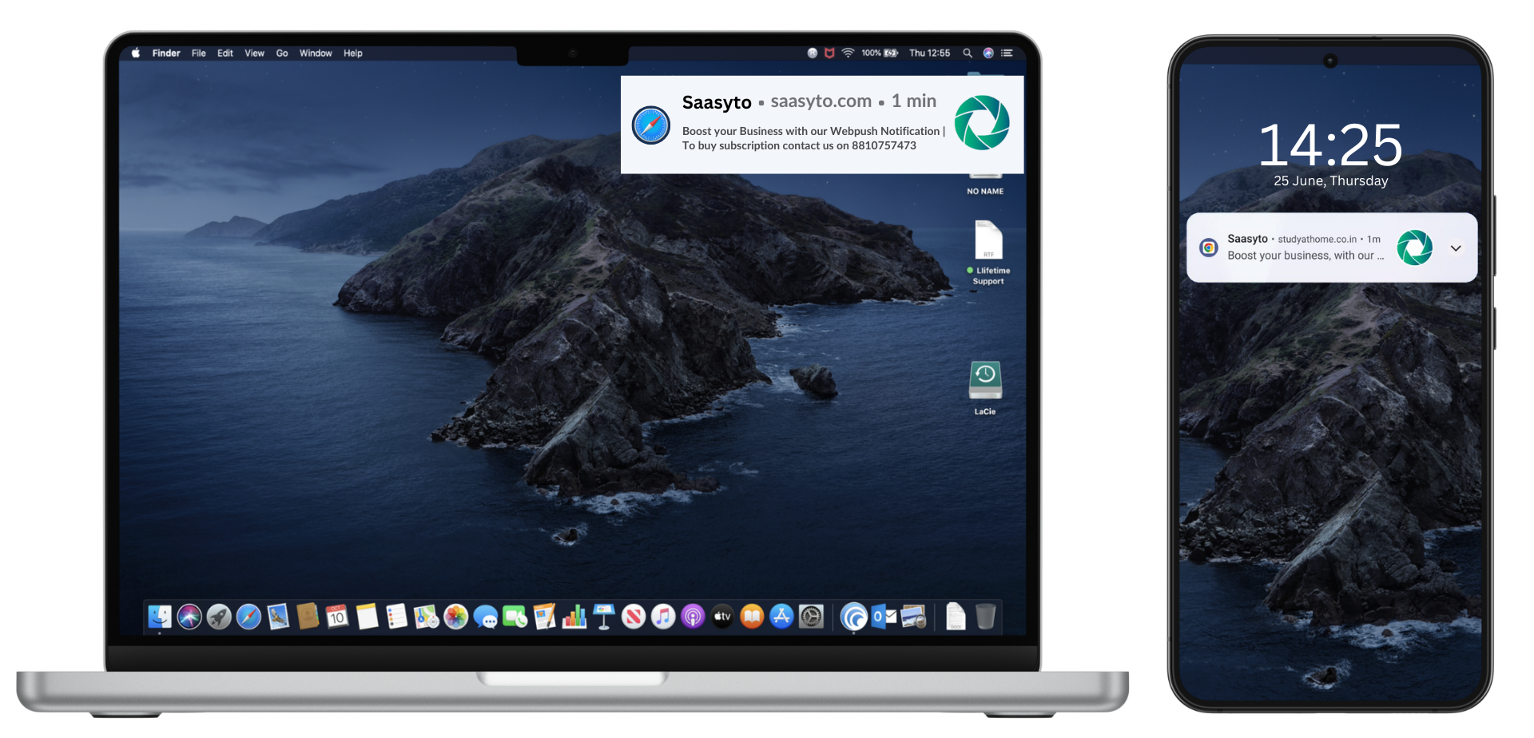Click Chrome icon in phone notification
The height and width of the screenshot is (738, 1534).
1209,248
